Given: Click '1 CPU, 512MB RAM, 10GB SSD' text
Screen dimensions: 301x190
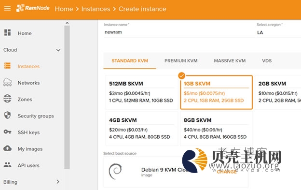Looking at the screenshot, I should [x=141, y=101].
